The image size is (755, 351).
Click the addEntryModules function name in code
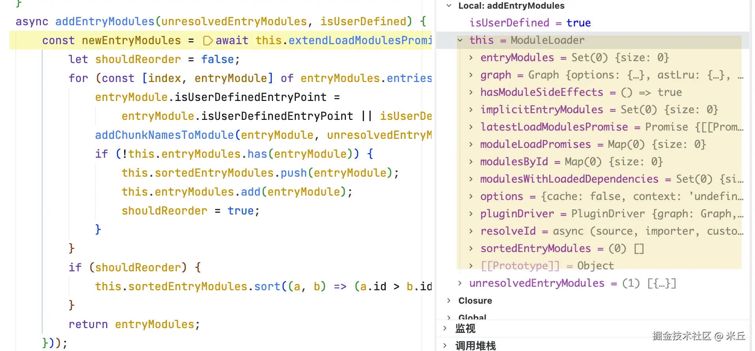coord(105,21)
